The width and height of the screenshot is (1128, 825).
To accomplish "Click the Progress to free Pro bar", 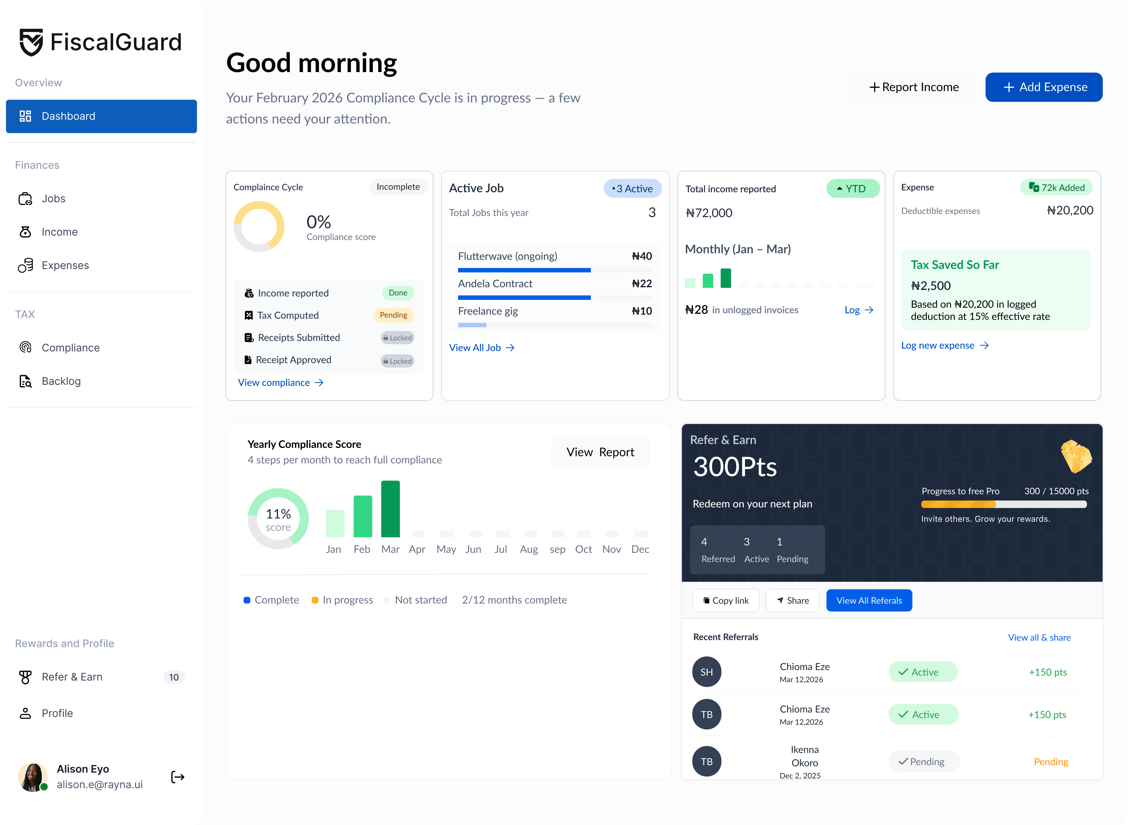I will pyautogui.click(x=1004, y=504).
